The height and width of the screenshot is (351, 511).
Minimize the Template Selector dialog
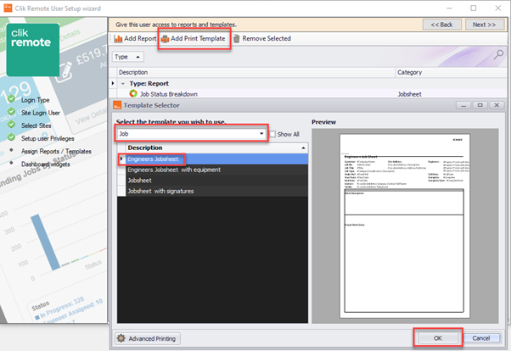tap(463, 105)
